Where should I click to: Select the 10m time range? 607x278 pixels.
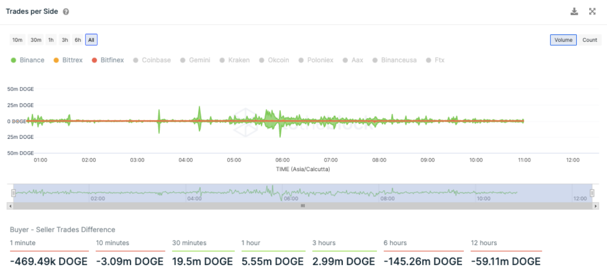(17, 40)
